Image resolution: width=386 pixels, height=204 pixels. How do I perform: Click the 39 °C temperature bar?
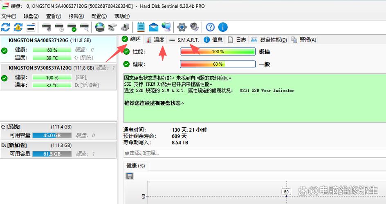(x=52, y=58)
